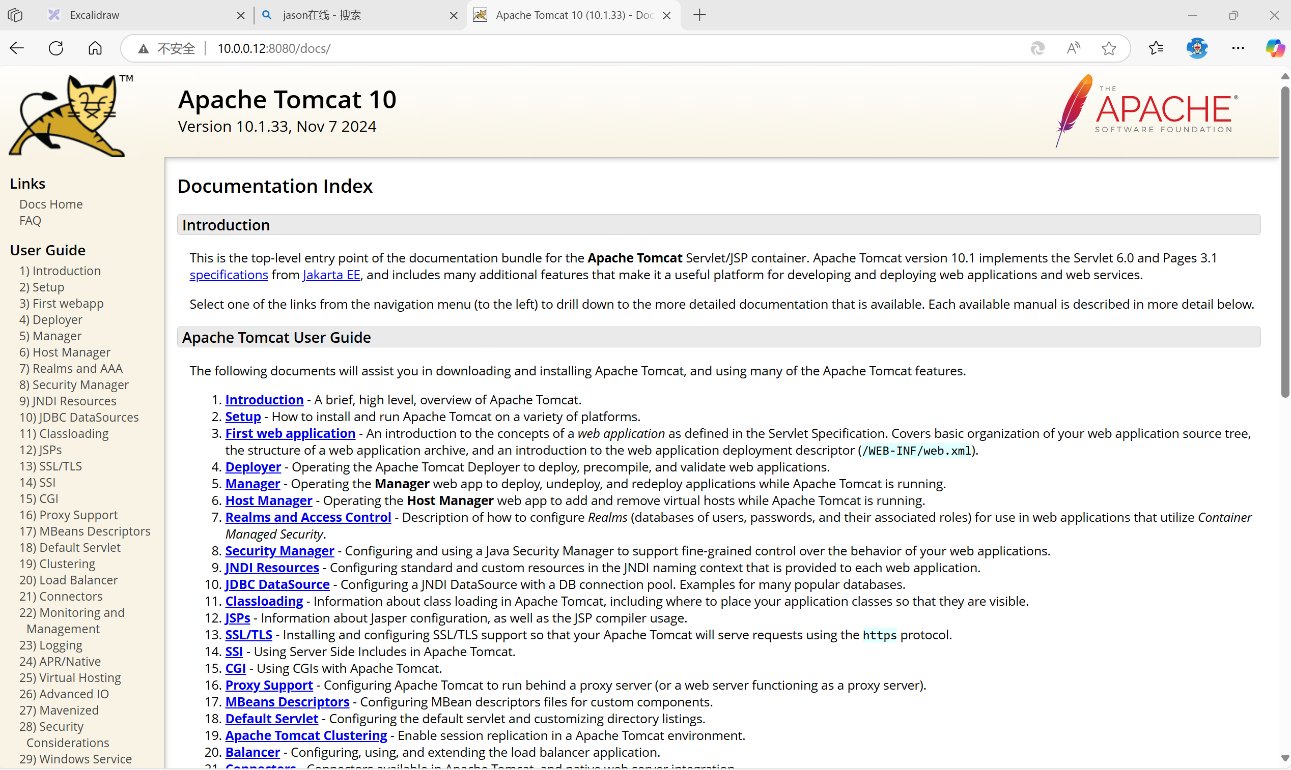The height and width of the screenshot is (770, 1291).
Task: Follow the specifications link in Introduction
Action: 229,275
